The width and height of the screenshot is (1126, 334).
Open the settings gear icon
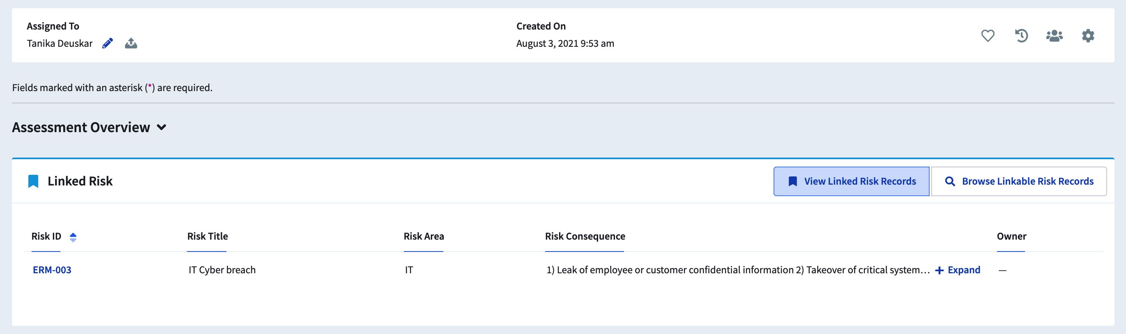point(1087,36)
